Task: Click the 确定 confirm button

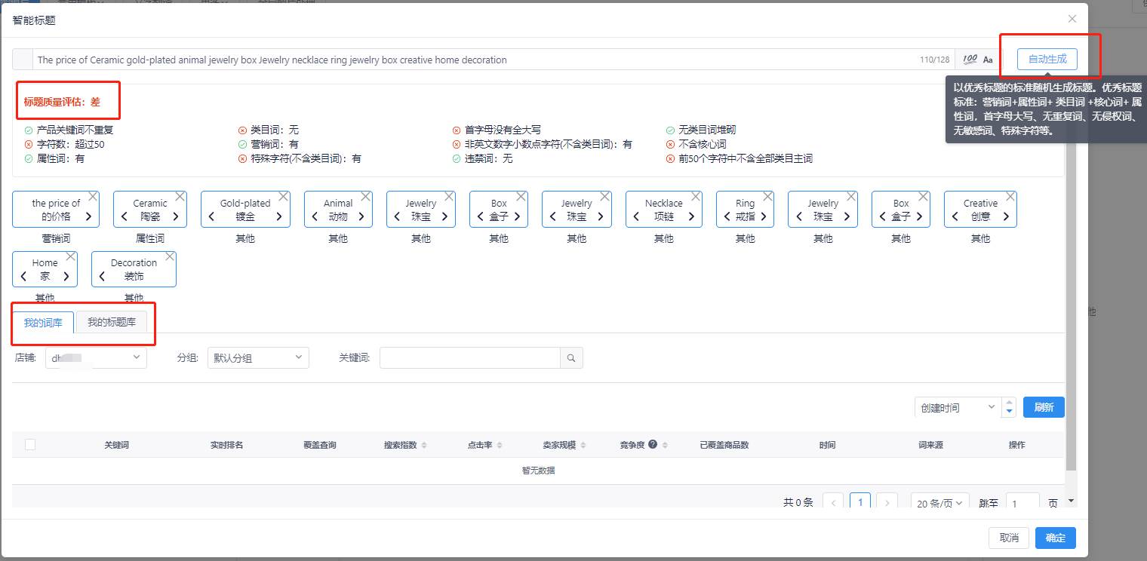Action: click(x=1056, y=538)
